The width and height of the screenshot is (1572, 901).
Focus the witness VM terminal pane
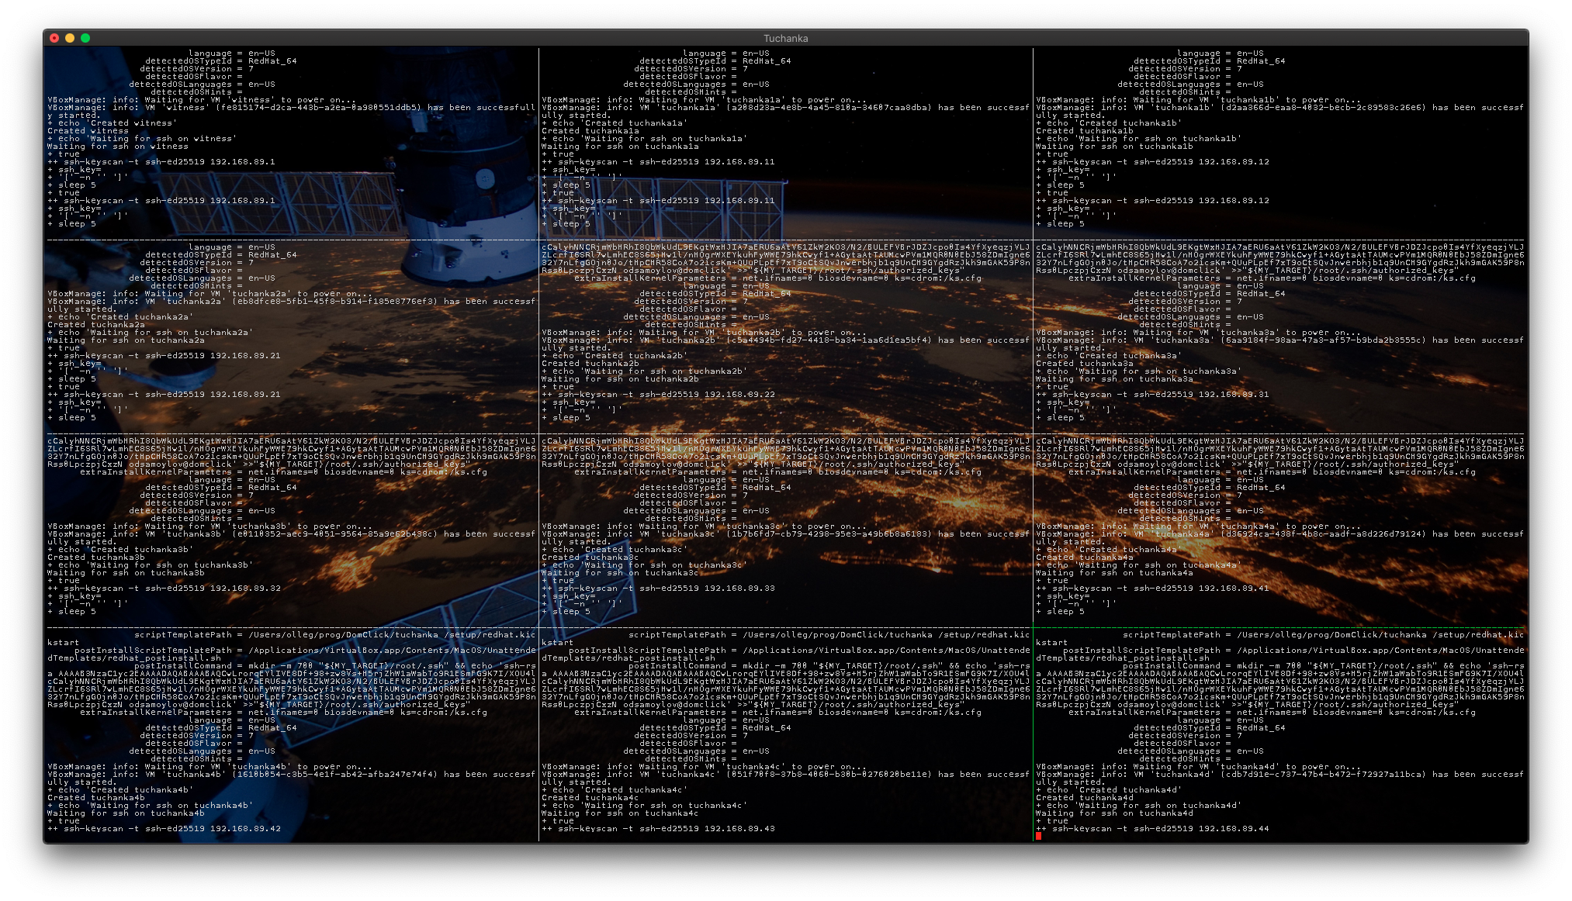[x=291, y=143]
